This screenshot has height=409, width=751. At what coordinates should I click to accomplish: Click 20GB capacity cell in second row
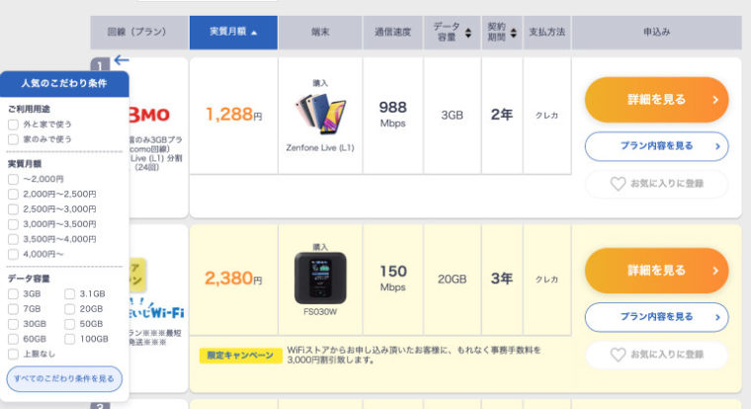point(453,280)
